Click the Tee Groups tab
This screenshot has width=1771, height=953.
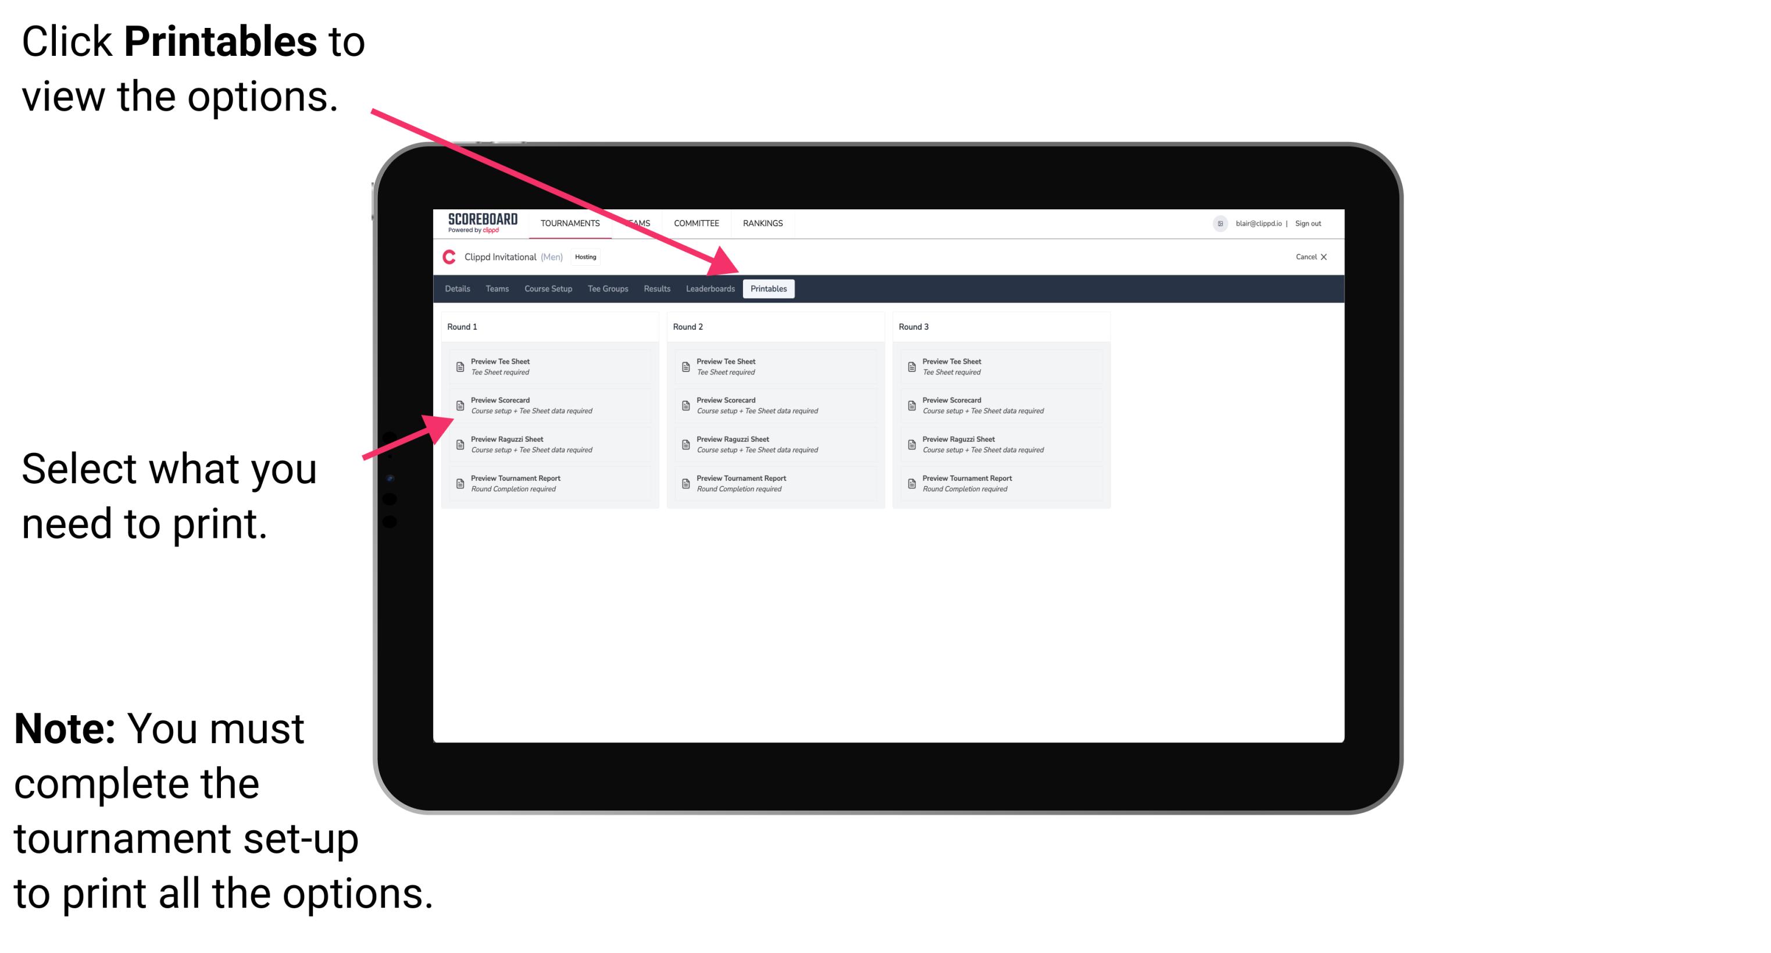pyautogui.click(x=607, y=289)
